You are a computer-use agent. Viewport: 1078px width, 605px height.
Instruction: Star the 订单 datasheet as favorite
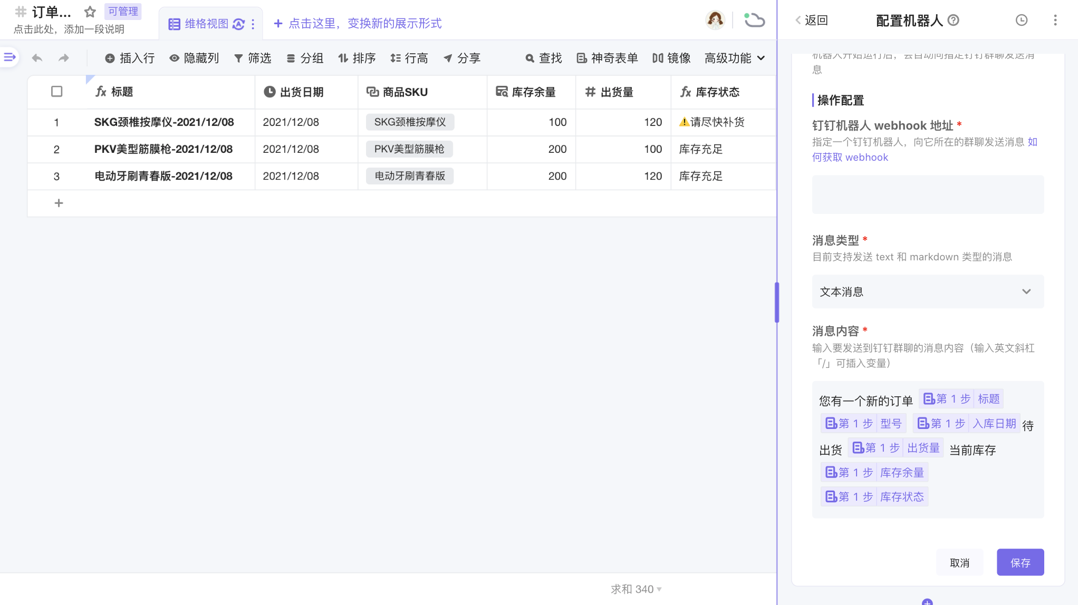(90, 12)
